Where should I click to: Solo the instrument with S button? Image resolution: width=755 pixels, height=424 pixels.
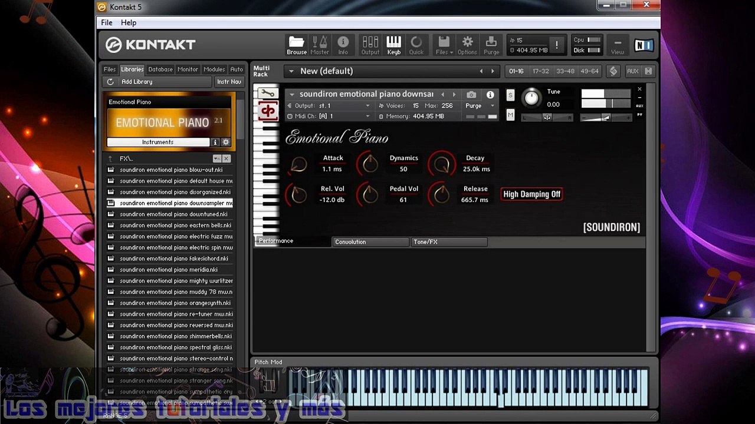(511, 95)
